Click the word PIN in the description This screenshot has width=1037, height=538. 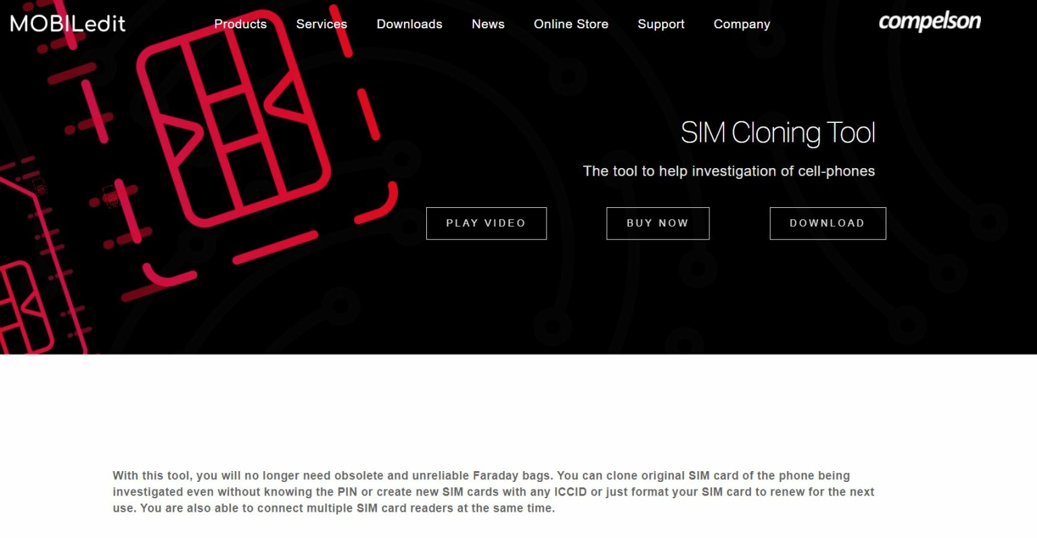347,492
